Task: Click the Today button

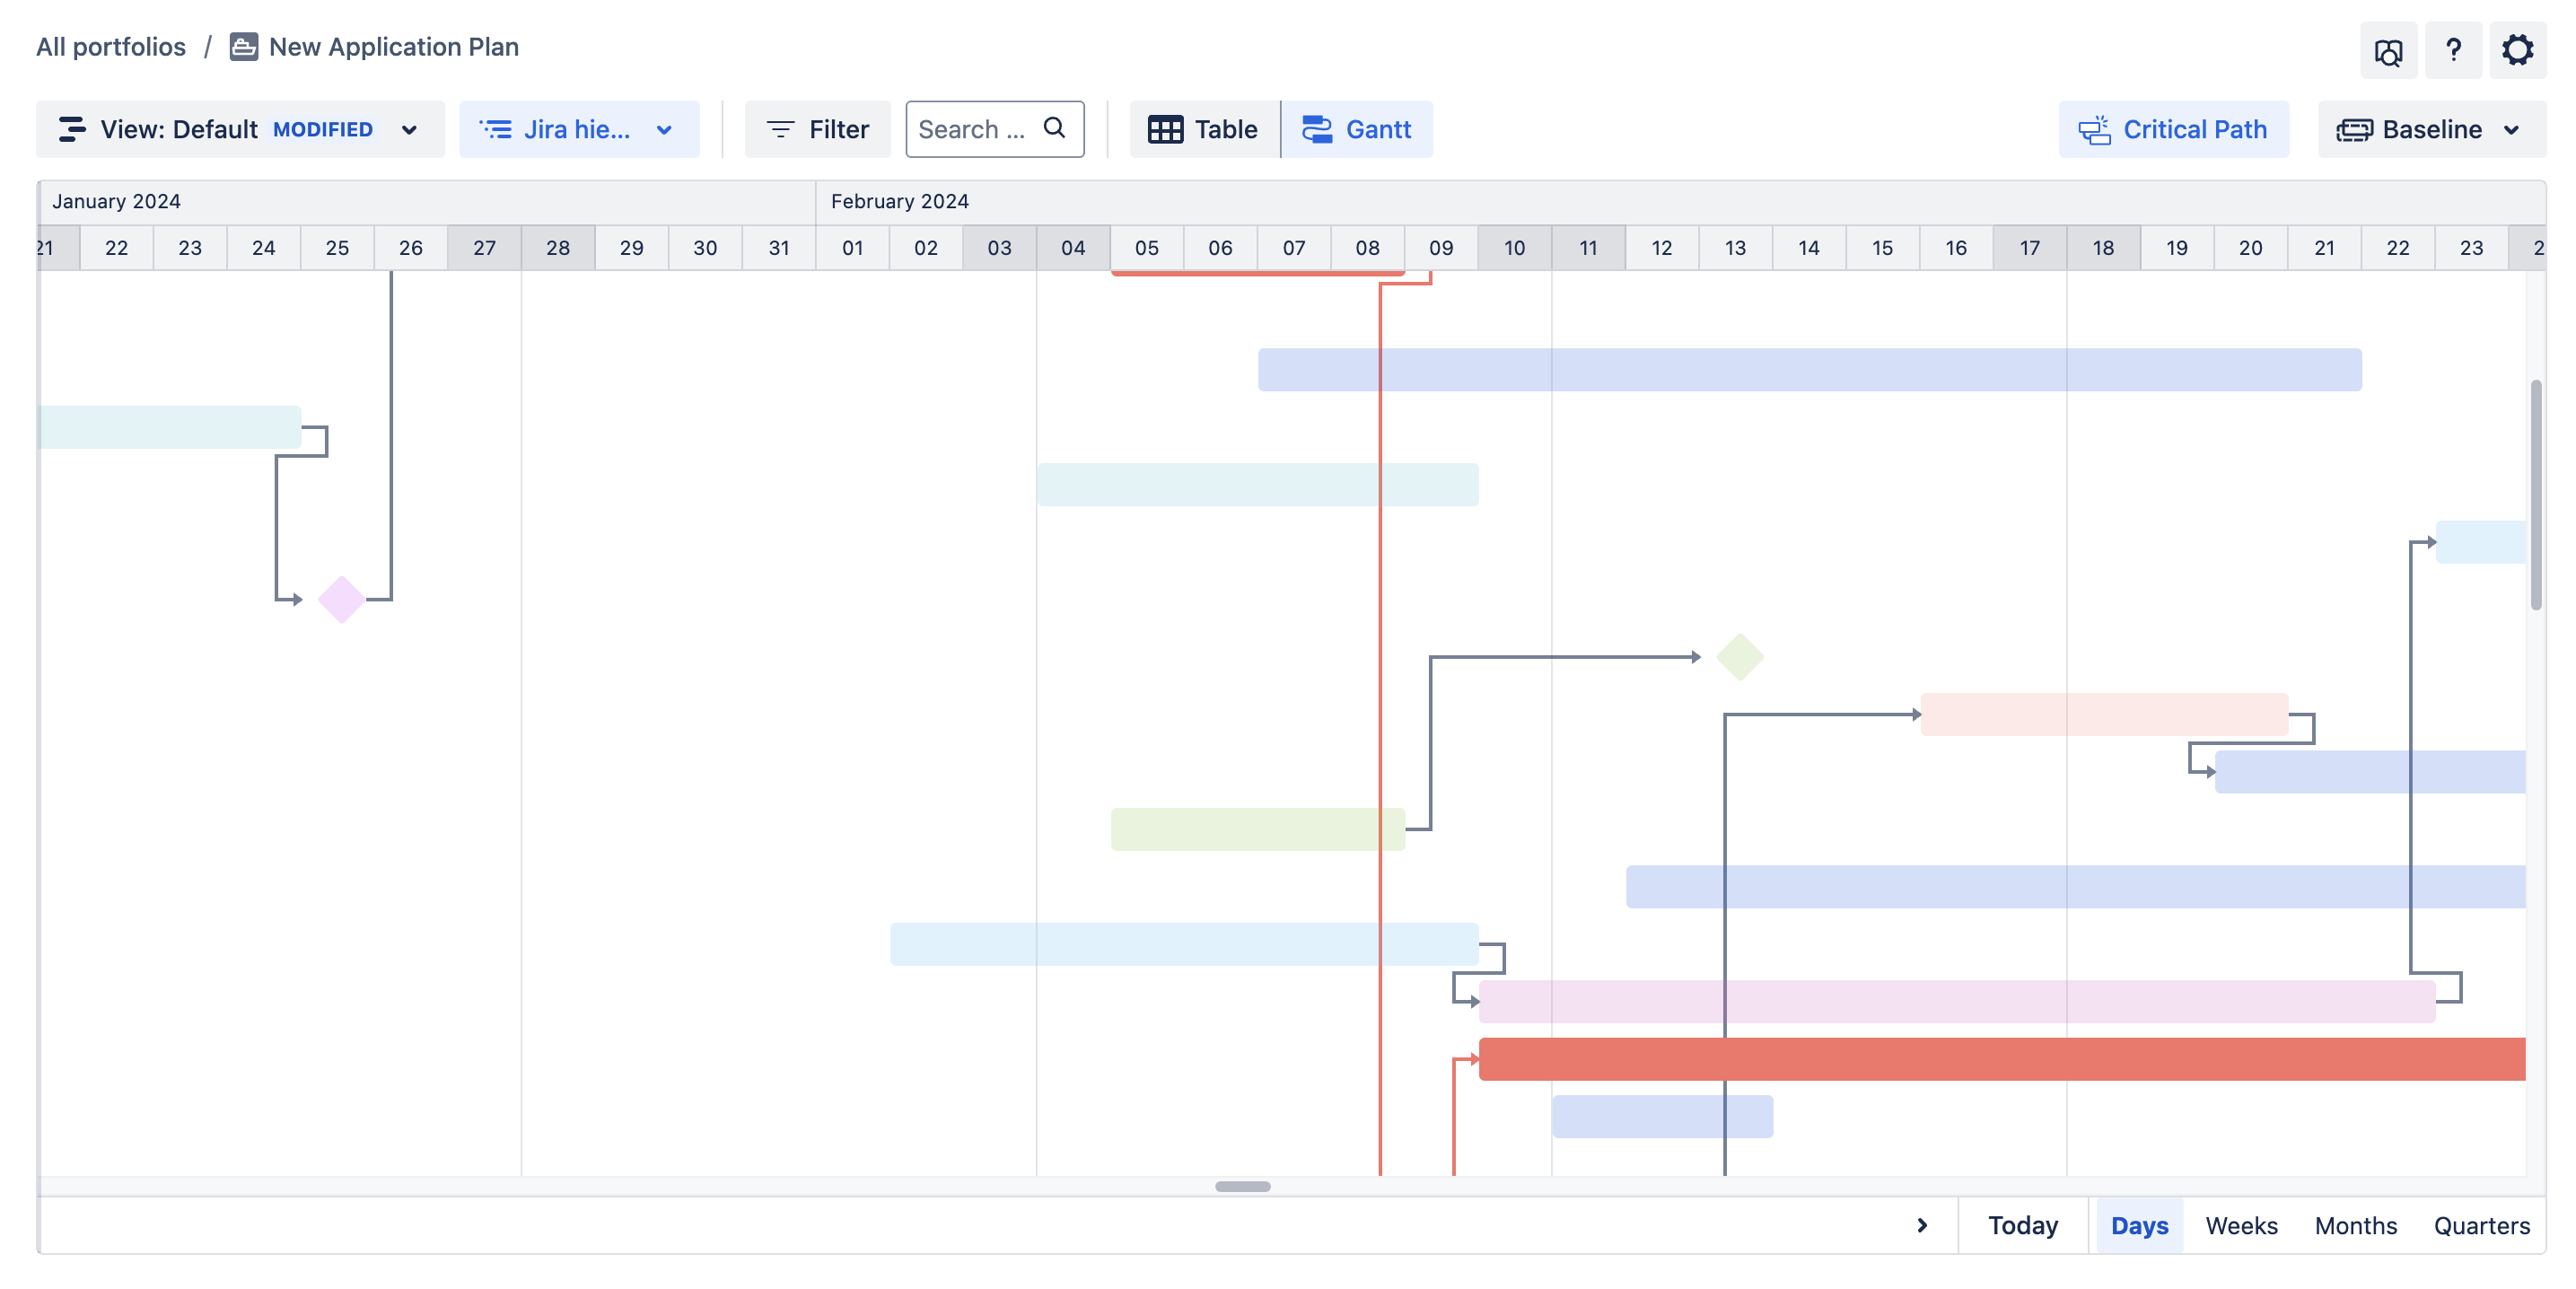Action: tap(2022, 1225)
